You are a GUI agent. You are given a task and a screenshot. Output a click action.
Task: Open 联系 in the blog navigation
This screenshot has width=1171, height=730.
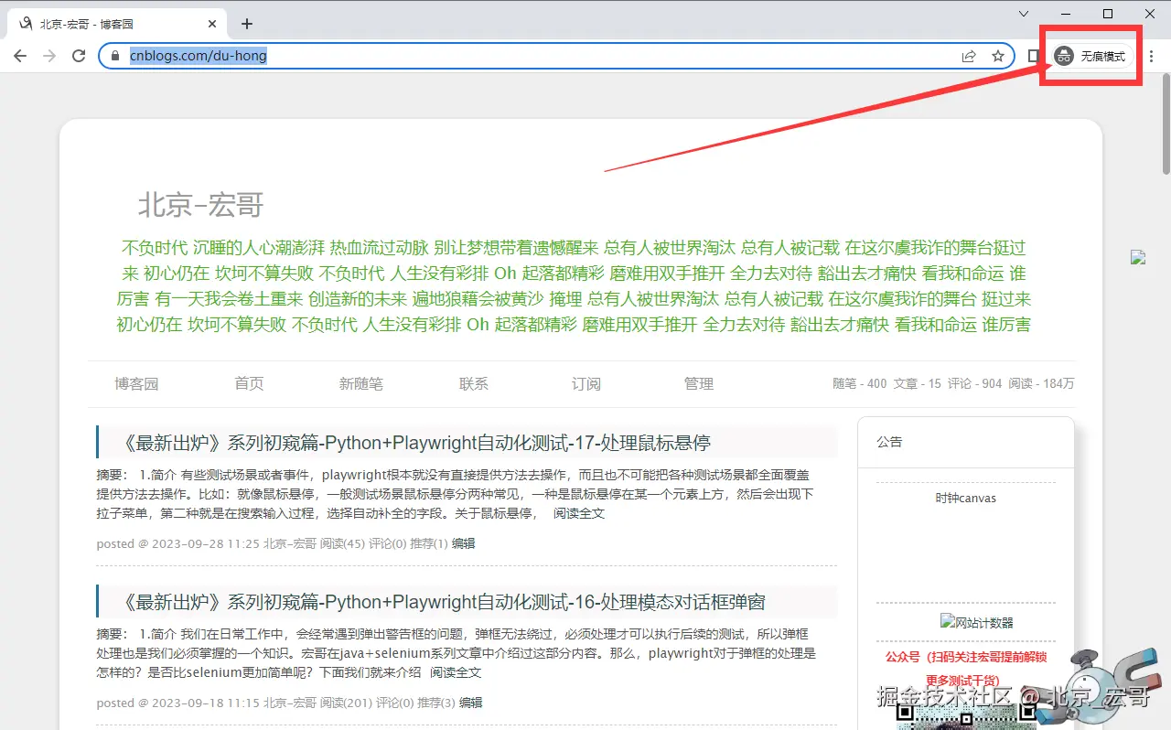(x=474, y=383)
